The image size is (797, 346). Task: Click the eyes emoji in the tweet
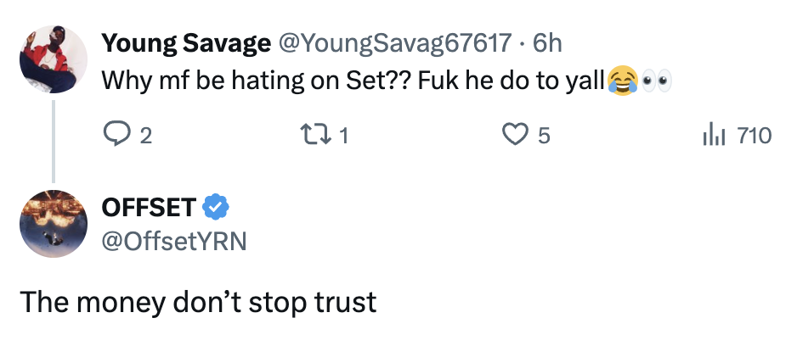[657, 81]
